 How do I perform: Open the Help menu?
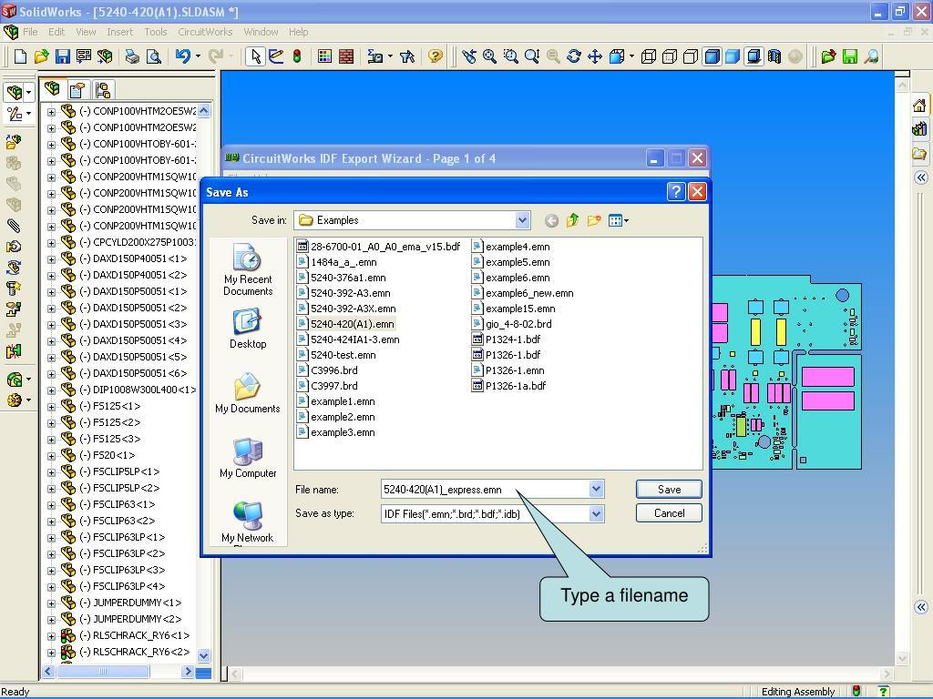coord(299,32)
